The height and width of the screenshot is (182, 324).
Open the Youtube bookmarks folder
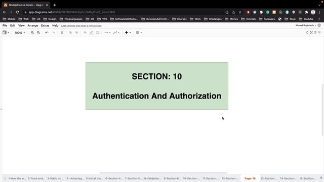(306, 19)
